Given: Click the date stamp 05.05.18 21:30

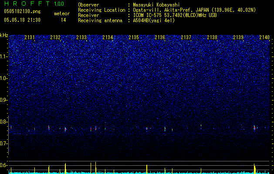Looking at the screenshot, I should coord(22,20).
